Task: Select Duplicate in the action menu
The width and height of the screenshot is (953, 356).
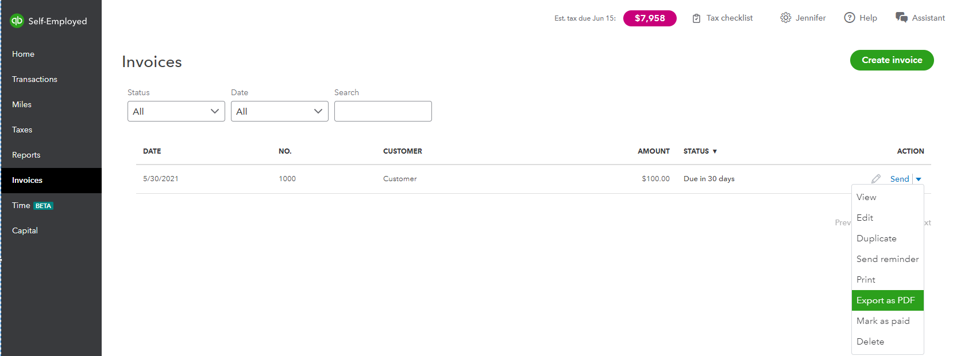Action: coord(876,238)
